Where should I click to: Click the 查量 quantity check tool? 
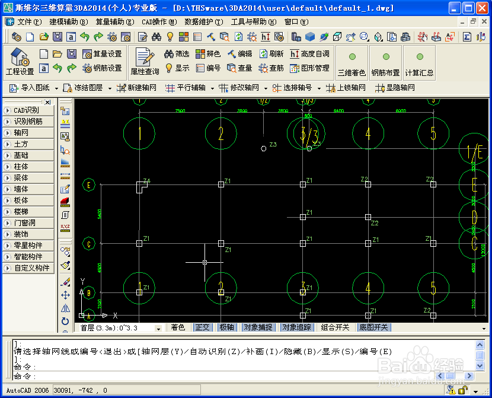tap(239, 68)
